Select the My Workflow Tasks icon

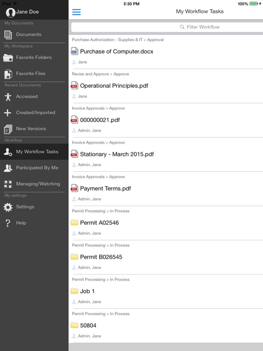[8, 152]
